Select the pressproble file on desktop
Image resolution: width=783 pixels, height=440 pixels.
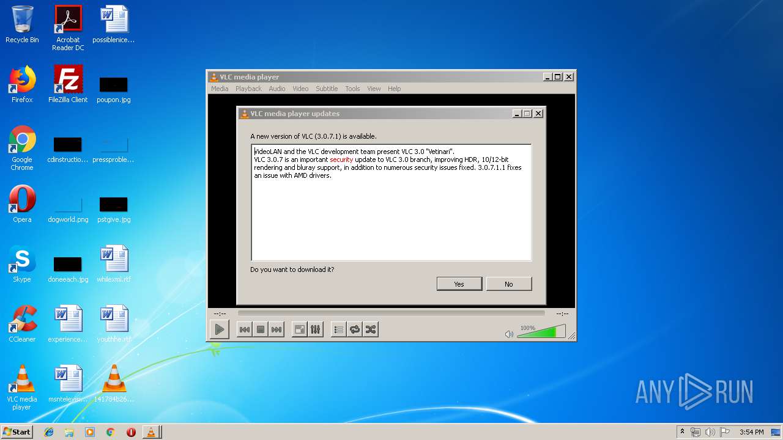coord(114,148)
